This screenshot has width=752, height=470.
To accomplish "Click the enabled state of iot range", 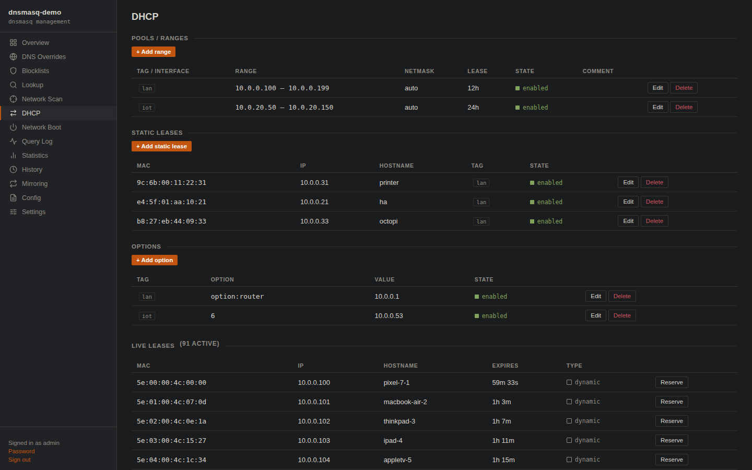I will coord(532,108).
